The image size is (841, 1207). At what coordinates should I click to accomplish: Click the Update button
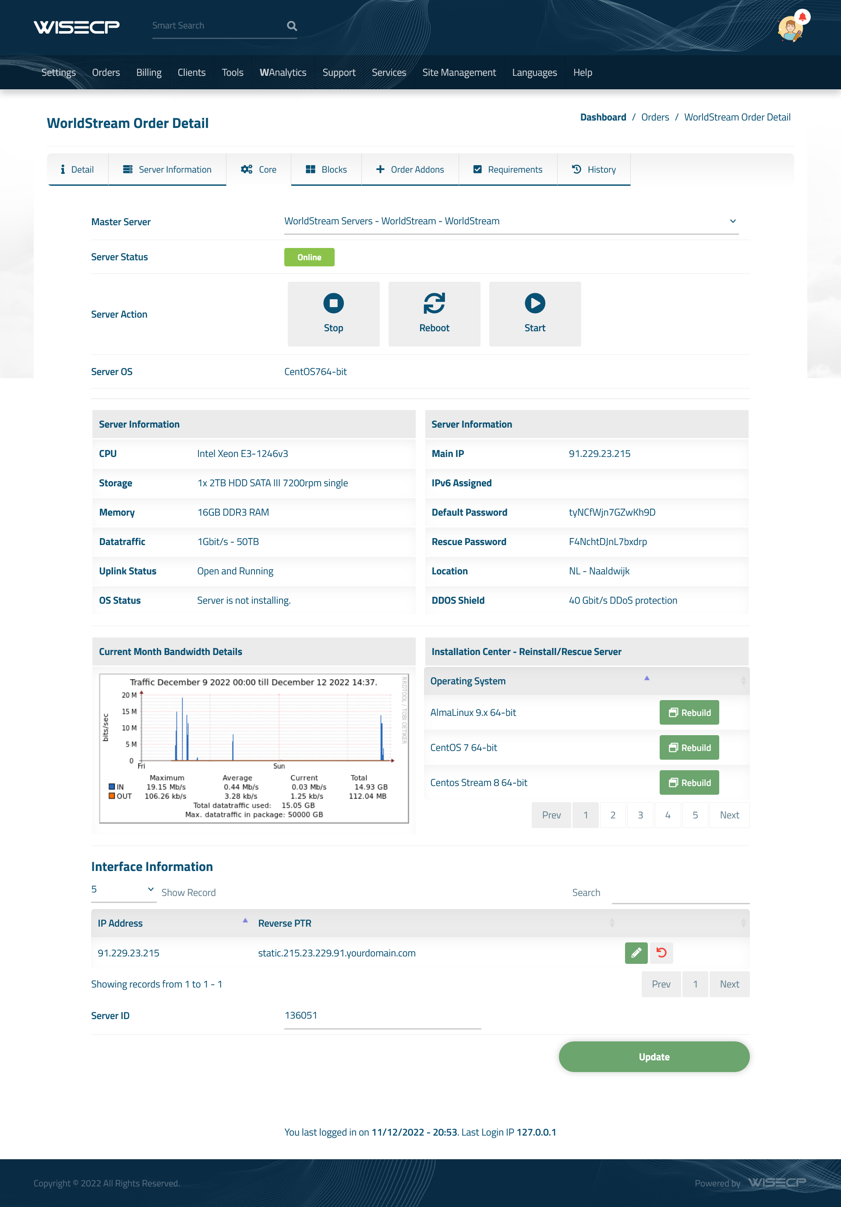click(655, 1057)
